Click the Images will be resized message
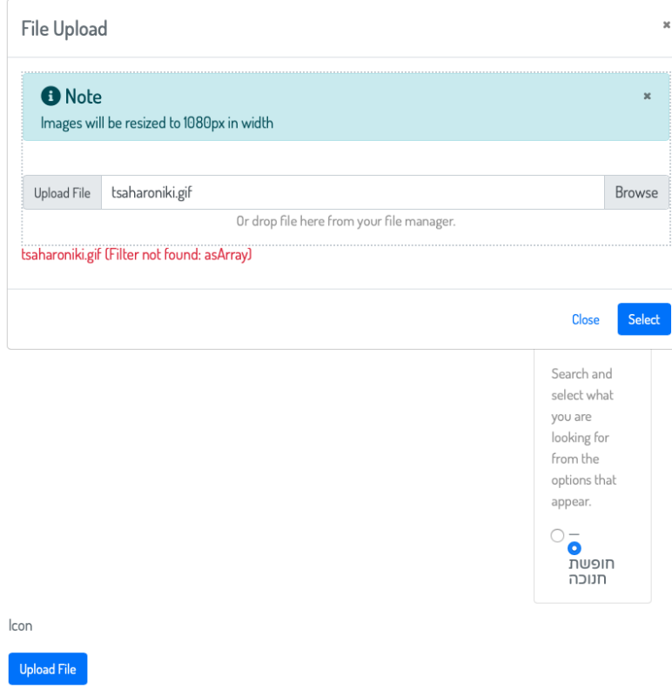 click(x=157, y=123)
